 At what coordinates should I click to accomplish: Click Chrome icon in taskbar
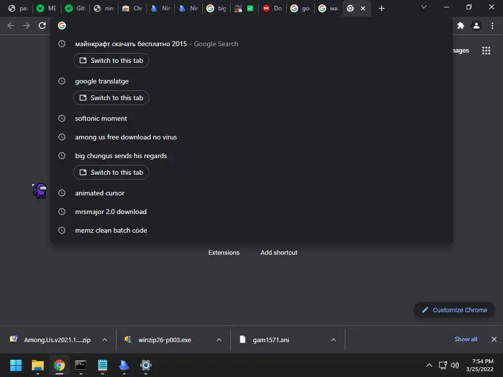(59, 365)
